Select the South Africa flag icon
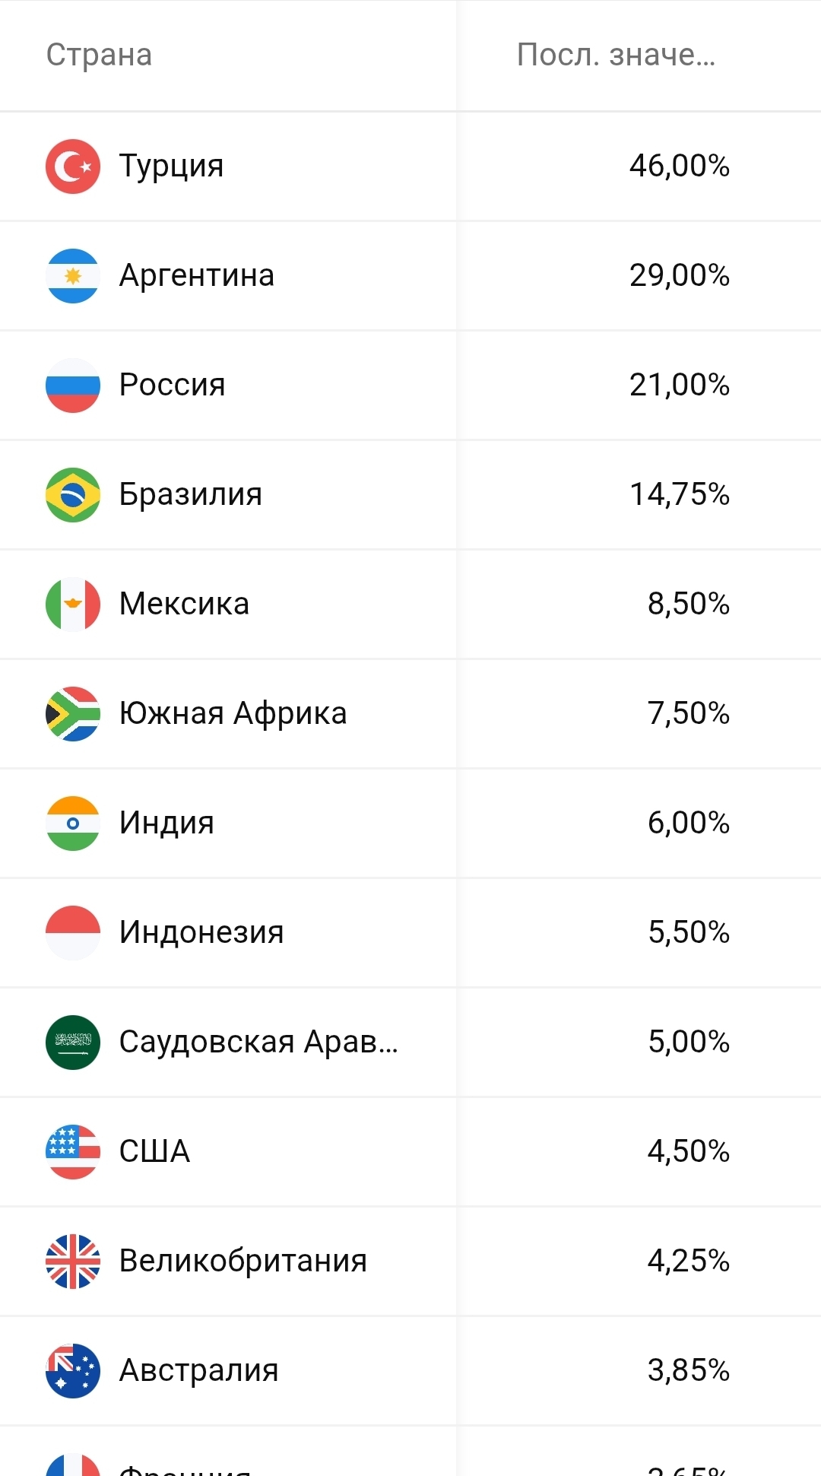821x1476 pixels. point(73,713)
